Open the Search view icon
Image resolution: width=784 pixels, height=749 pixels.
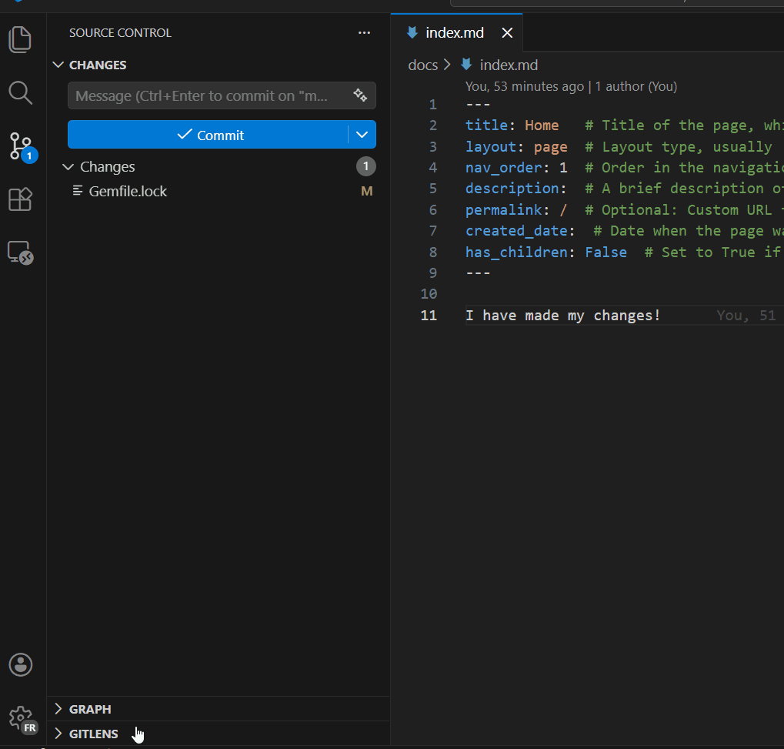(21, 93)
